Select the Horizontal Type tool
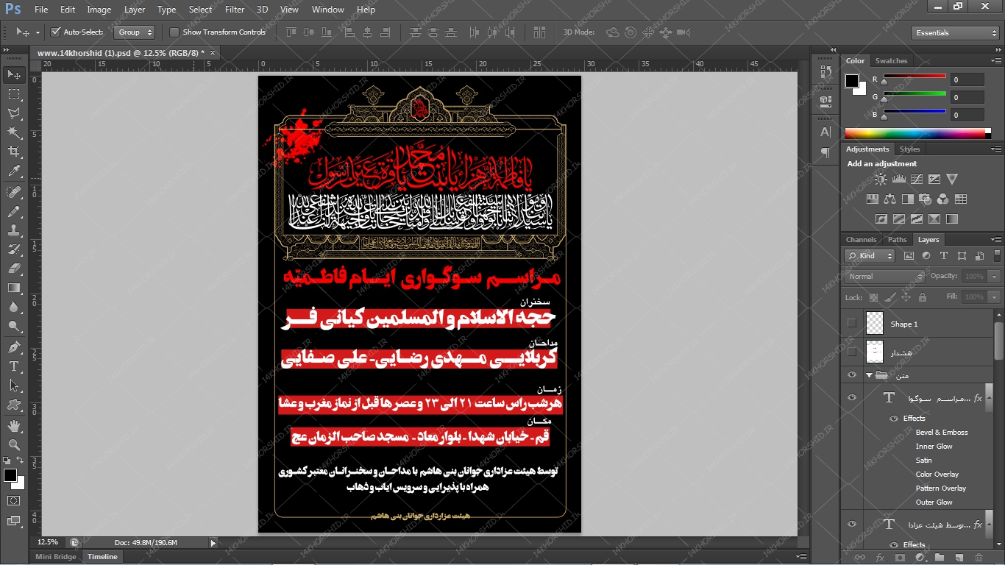Image resolution: width=1005 pixels, height=565 pixels. click(14, 366)
